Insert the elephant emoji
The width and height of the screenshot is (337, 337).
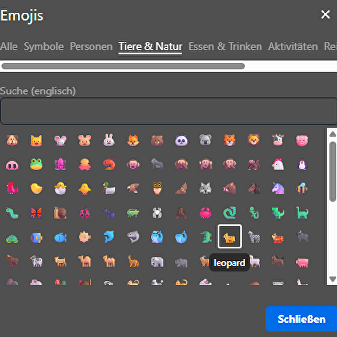tap(157, 261)
